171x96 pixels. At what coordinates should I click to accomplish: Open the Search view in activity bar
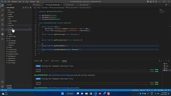(2, 10)
